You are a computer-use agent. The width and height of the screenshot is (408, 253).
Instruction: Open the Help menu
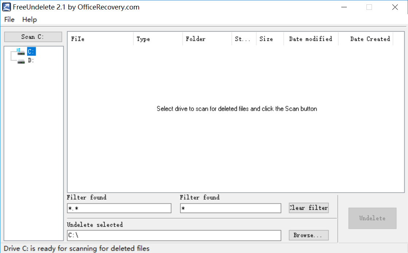[x=30, y=20]
